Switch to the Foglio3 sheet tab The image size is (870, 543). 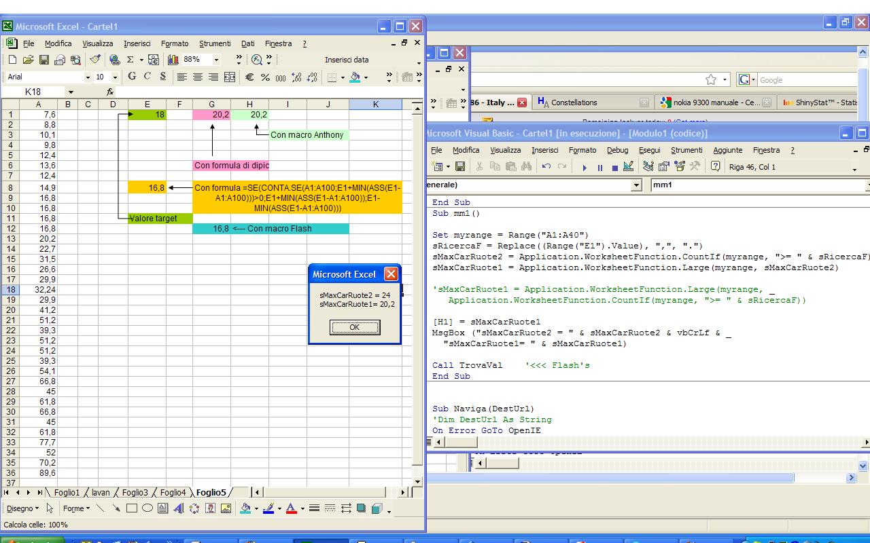click(135, 493)
